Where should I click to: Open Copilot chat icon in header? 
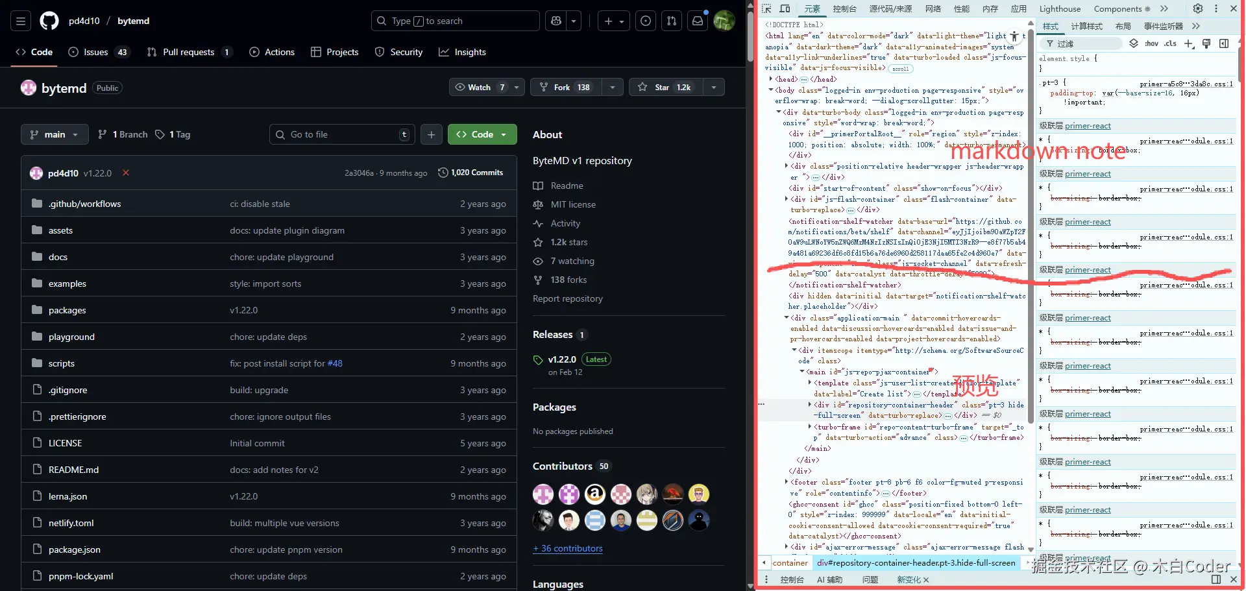(x=556, y=21)
